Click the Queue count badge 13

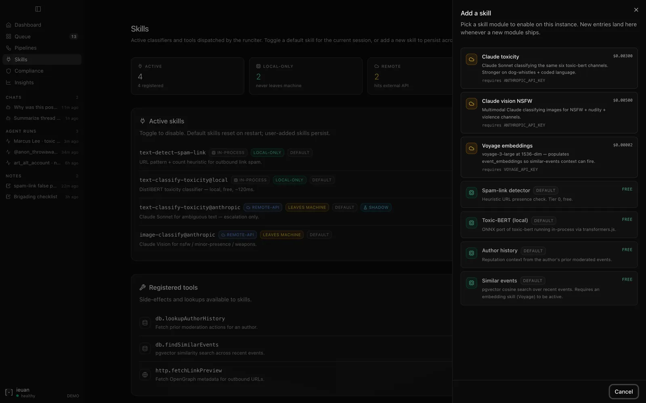73,37
